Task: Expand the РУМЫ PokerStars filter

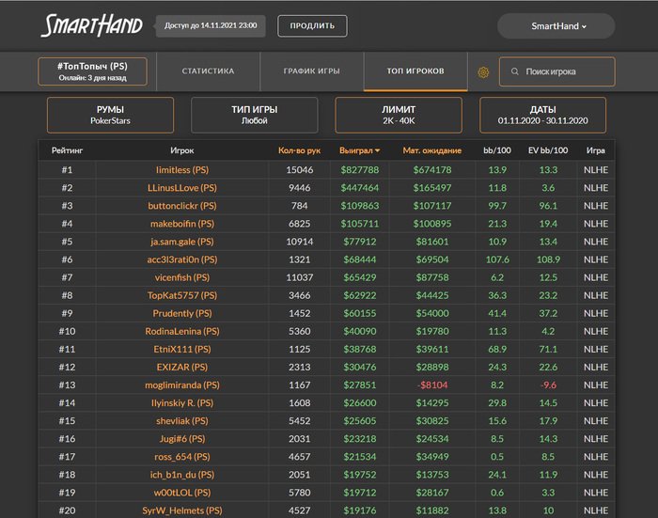Action: point(110,115)
